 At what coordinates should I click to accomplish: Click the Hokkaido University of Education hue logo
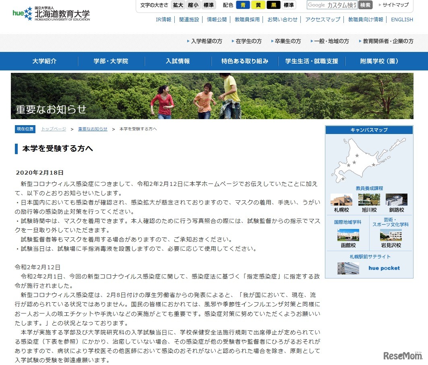[50, 13]
